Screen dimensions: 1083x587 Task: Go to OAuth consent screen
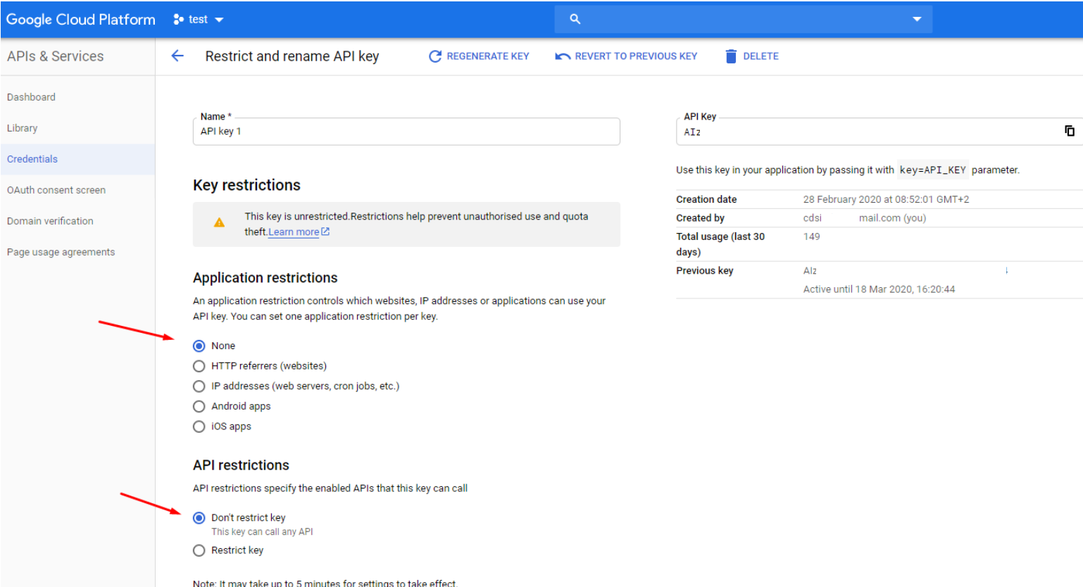tap(56, 190)
